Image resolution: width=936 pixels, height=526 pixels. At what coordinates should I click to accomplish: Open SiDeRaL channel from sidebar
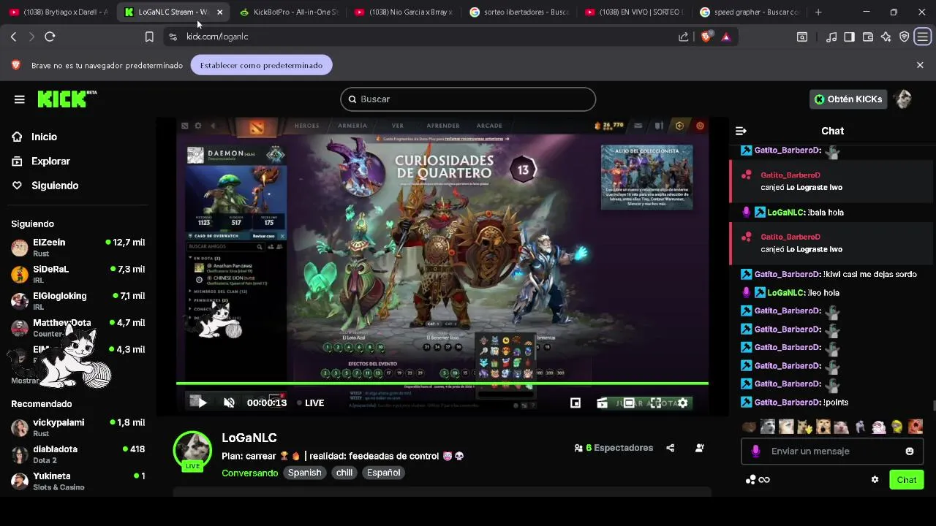[78, 275]
